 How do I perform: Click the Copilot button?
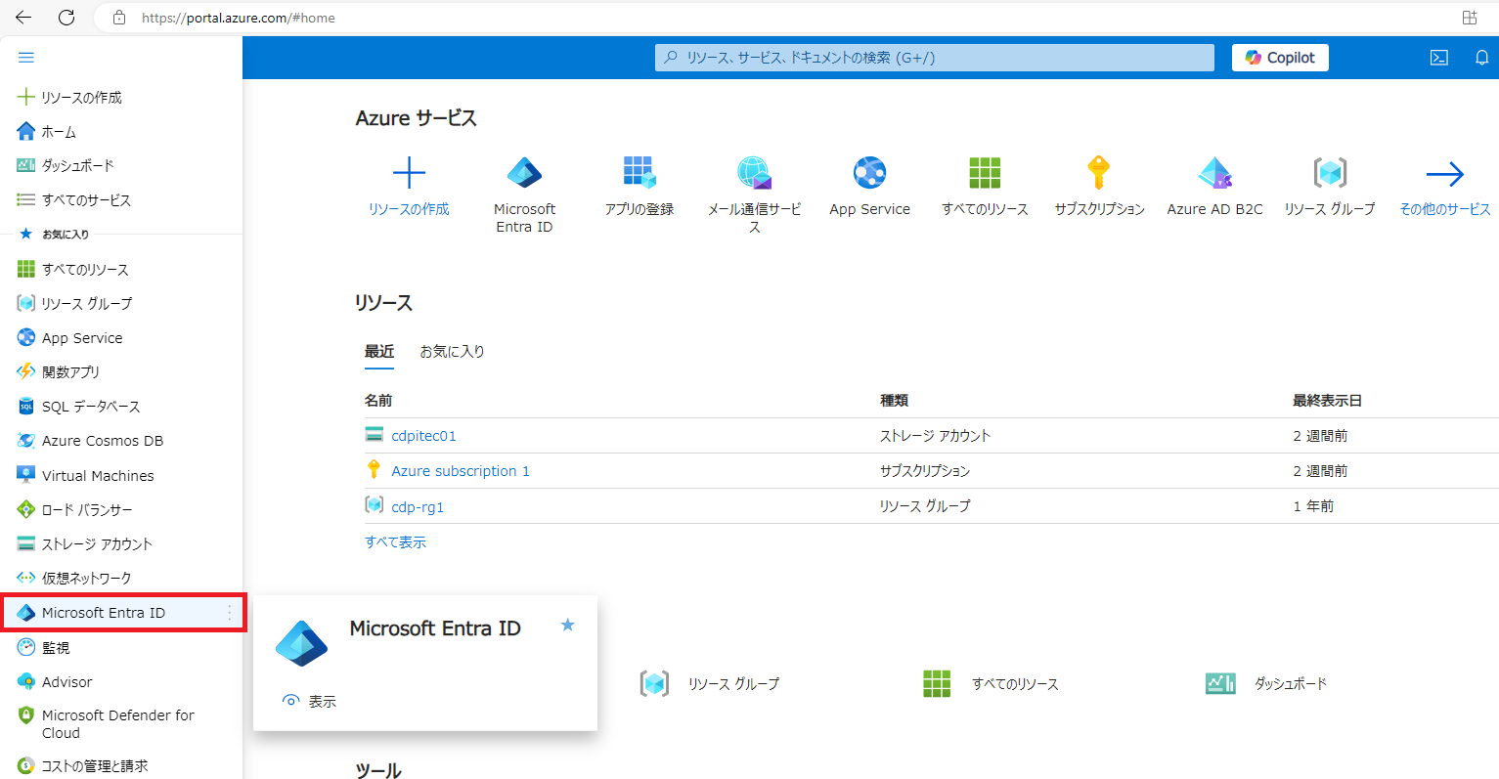1279,58
